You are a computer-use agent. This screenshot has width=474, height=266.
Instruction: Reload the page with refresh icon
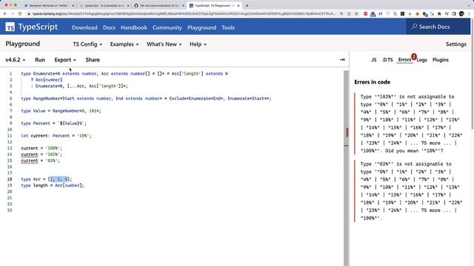(20, 13)
